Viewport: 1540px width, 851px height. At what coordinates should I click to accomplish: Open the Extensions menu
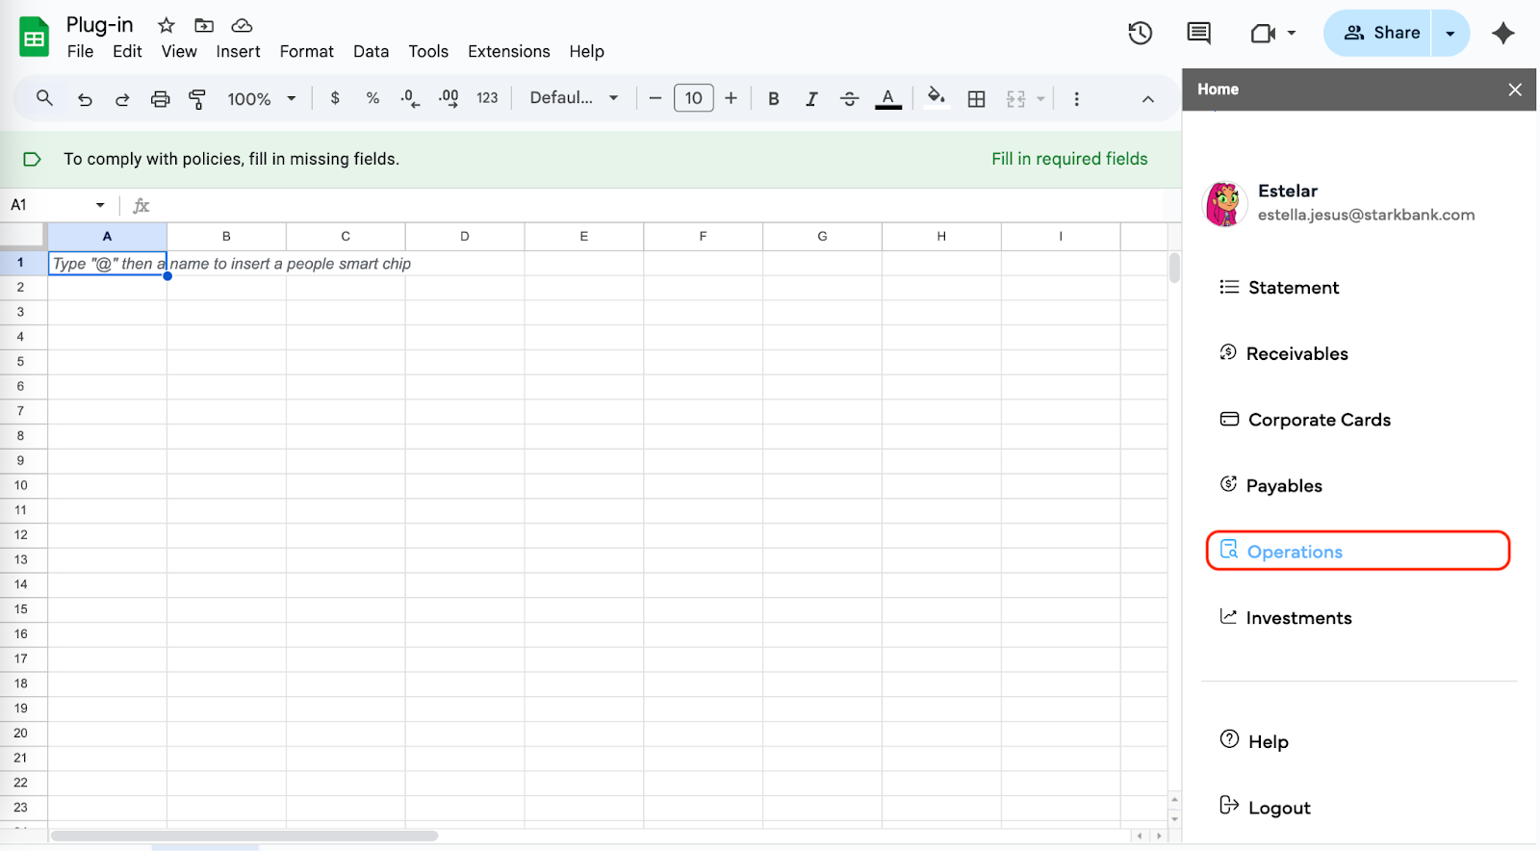[508, 52]
